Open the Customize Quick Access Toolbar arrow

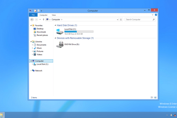click(x=41, y=11)
